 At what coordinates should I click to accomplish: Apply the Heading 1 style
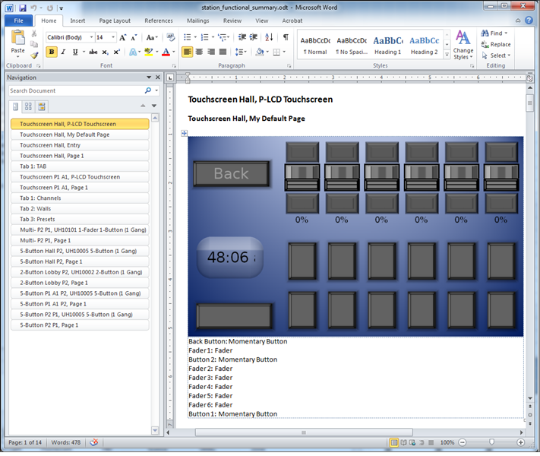pyautogui.click(x=387, y=45)
